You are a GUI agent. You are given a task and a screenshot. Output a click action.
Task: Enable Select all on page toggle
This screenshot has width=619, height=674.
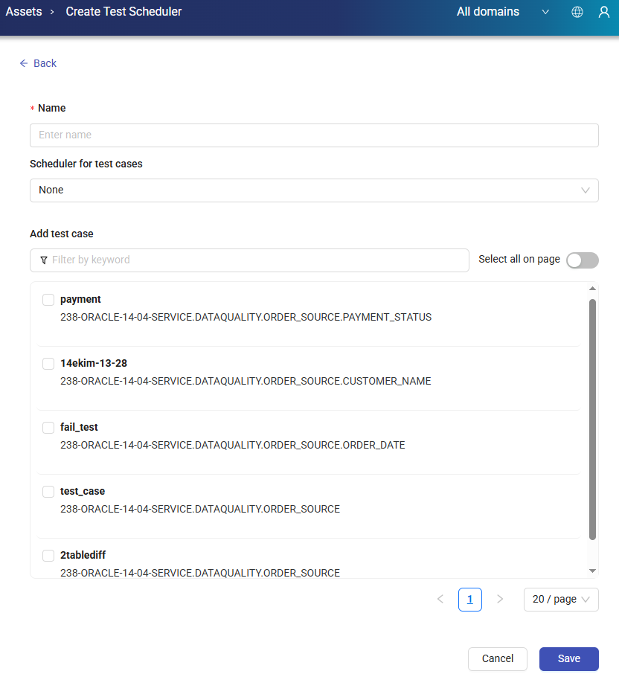point(582,260)
